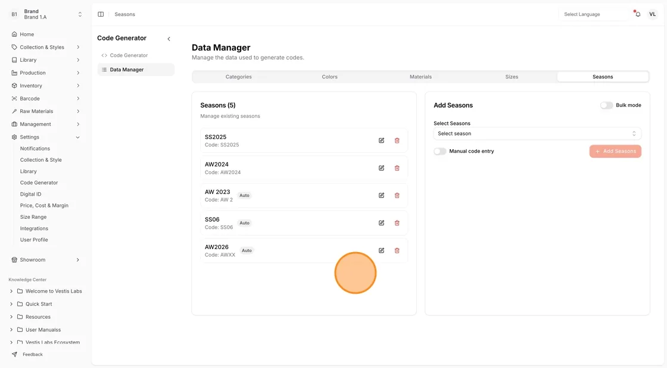Viewport: 667px width, 368px height.
Task: Click the Auto badge on AW2026
Action: pos(247,250)
